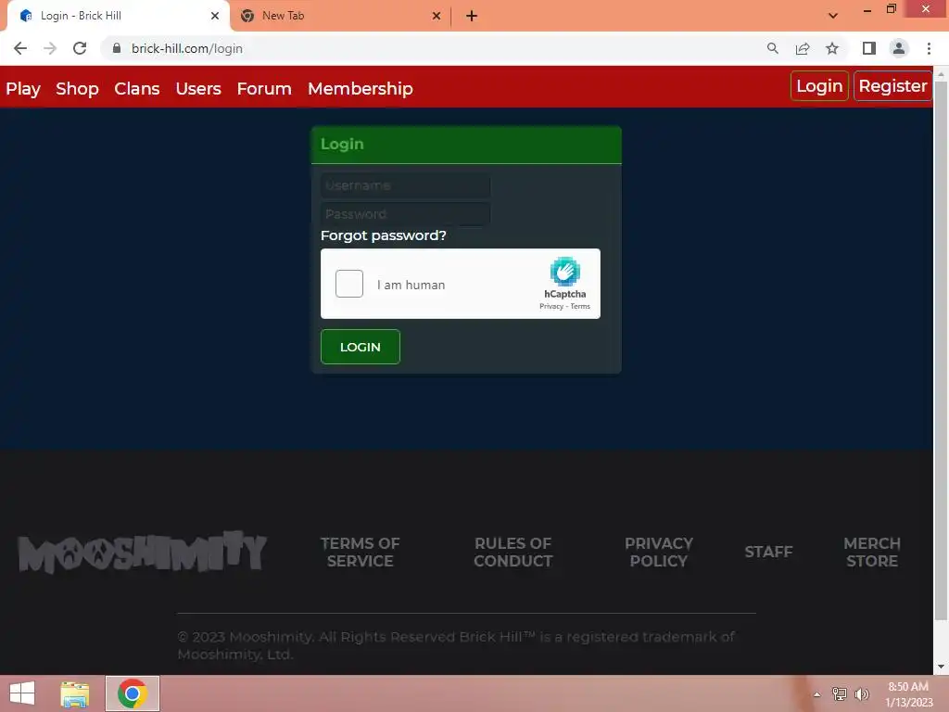Open the taskbar clock showing 8:50 AM
This screenshot has width=949, height=712.
pyautogui.click(x=908, y=694)
